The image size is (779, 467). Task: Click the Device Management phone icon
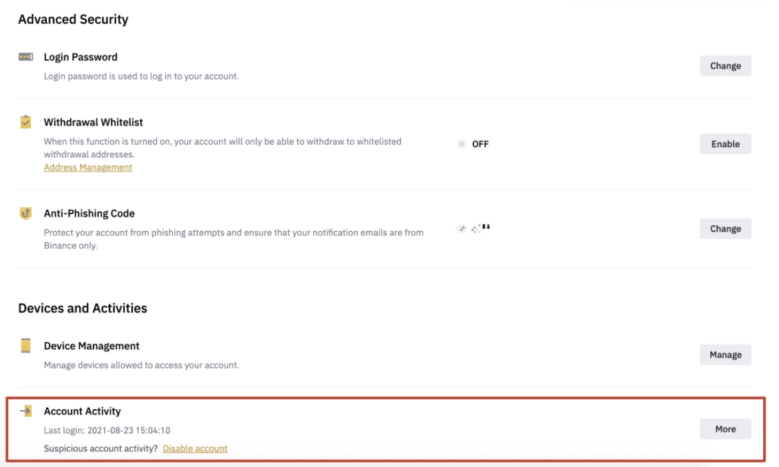click(25, 346)
